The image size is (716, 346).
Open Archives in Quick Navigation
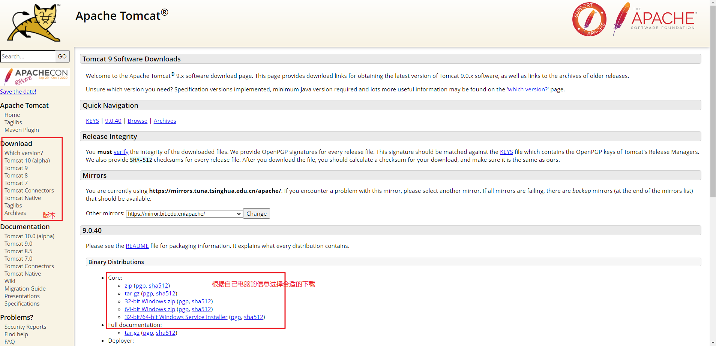tap(165, 121)
